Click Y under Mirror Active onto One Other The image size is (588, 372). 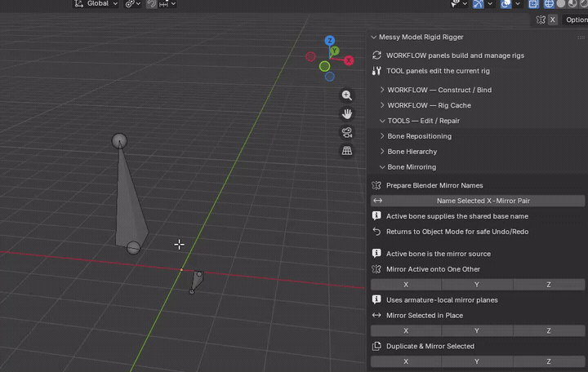(x=478, y=285)
